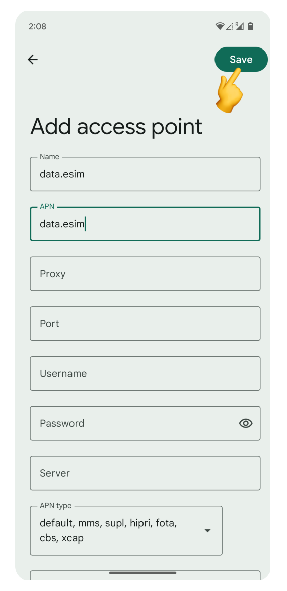The width and height of the screenshot is (287, 591).
Task: Tap the roaming signal icon marked R
Action: coord(240,26)
